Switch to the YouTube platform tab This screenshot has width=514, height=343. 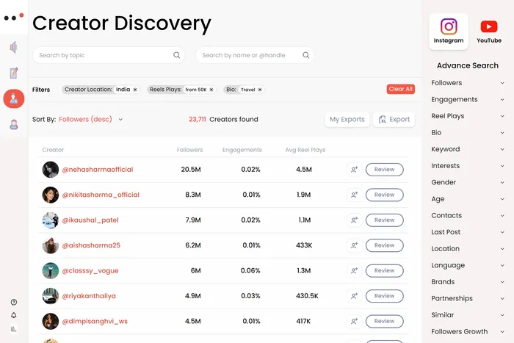[488, 32]
